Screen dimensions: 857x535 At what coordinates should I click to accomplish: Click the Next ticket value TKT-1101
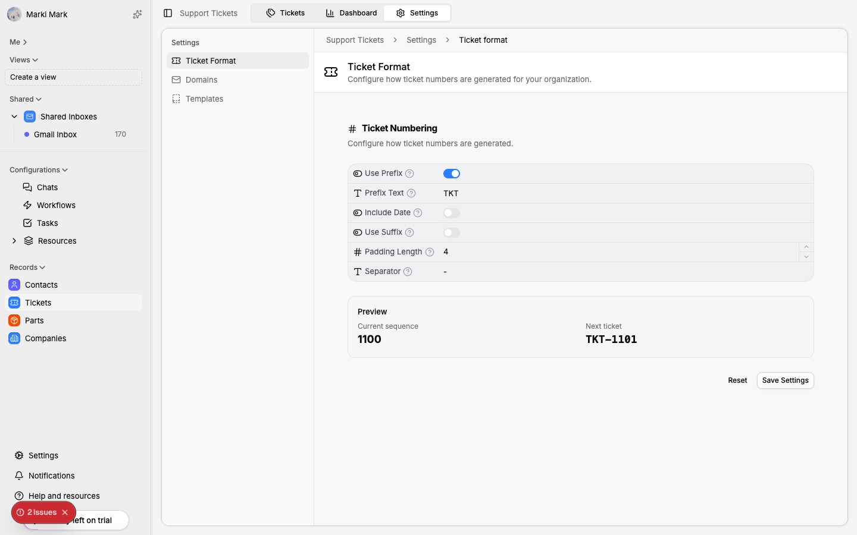tap(611, 339)
